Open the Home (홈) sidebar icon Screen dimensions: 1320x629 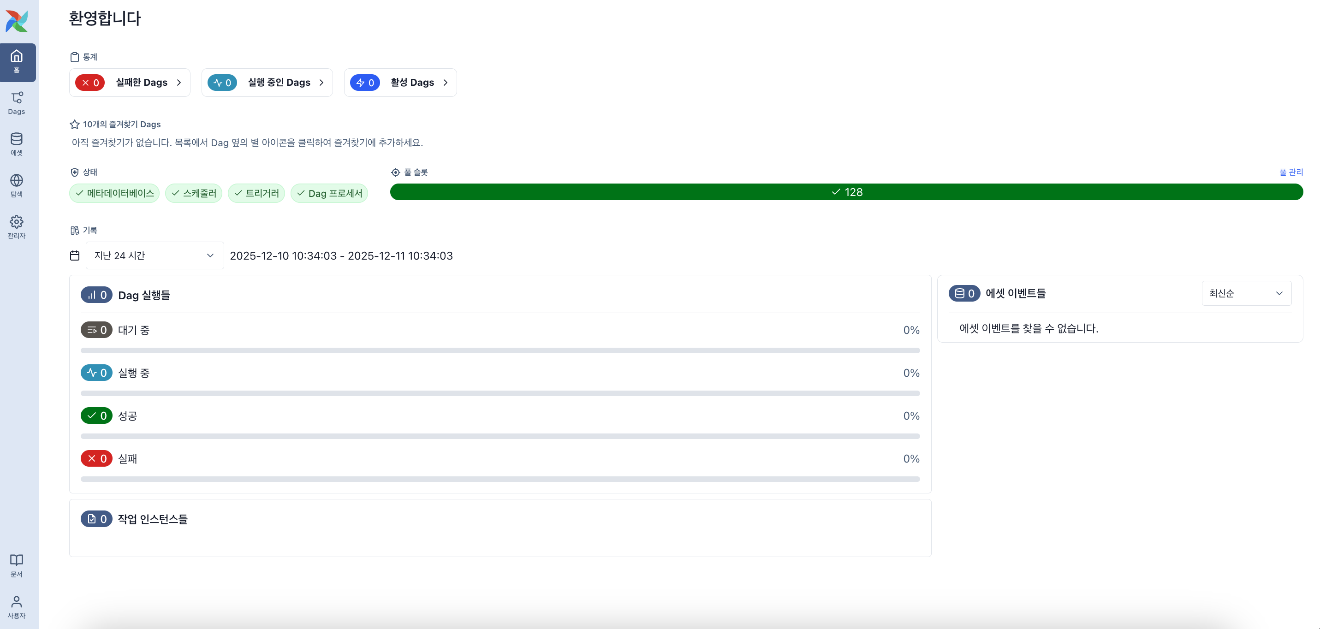17,61
